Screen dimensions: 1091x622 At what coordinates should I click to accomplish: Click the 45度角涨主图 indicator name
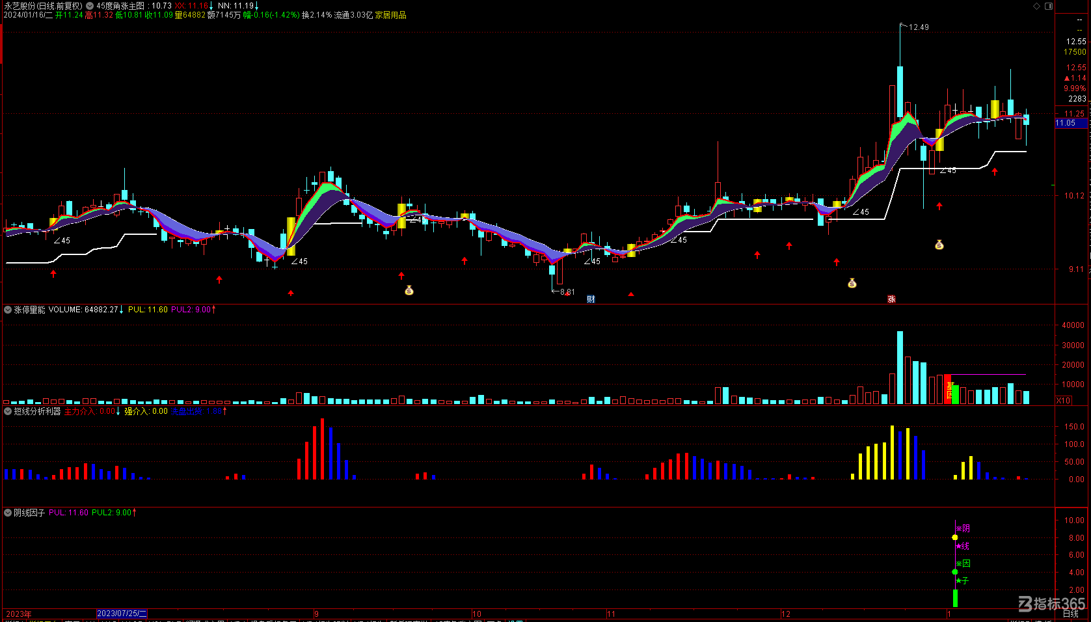coord(120,6)
